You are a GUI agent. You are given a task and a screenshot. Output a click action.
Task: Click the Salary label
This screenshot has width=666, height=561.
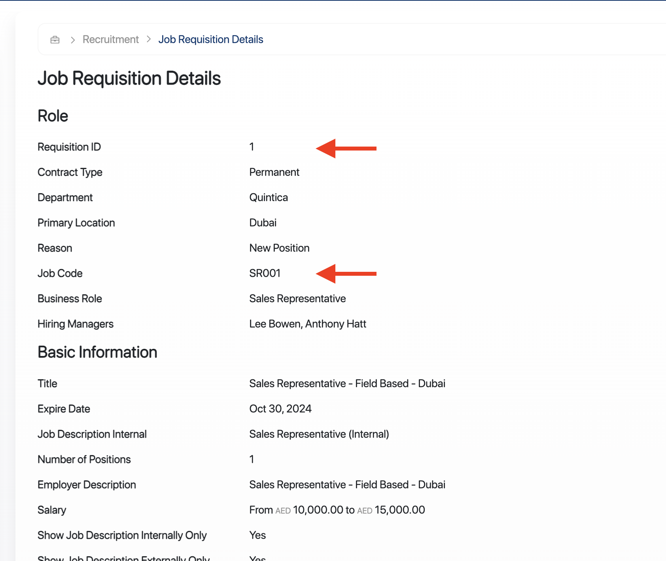(52, 510)
